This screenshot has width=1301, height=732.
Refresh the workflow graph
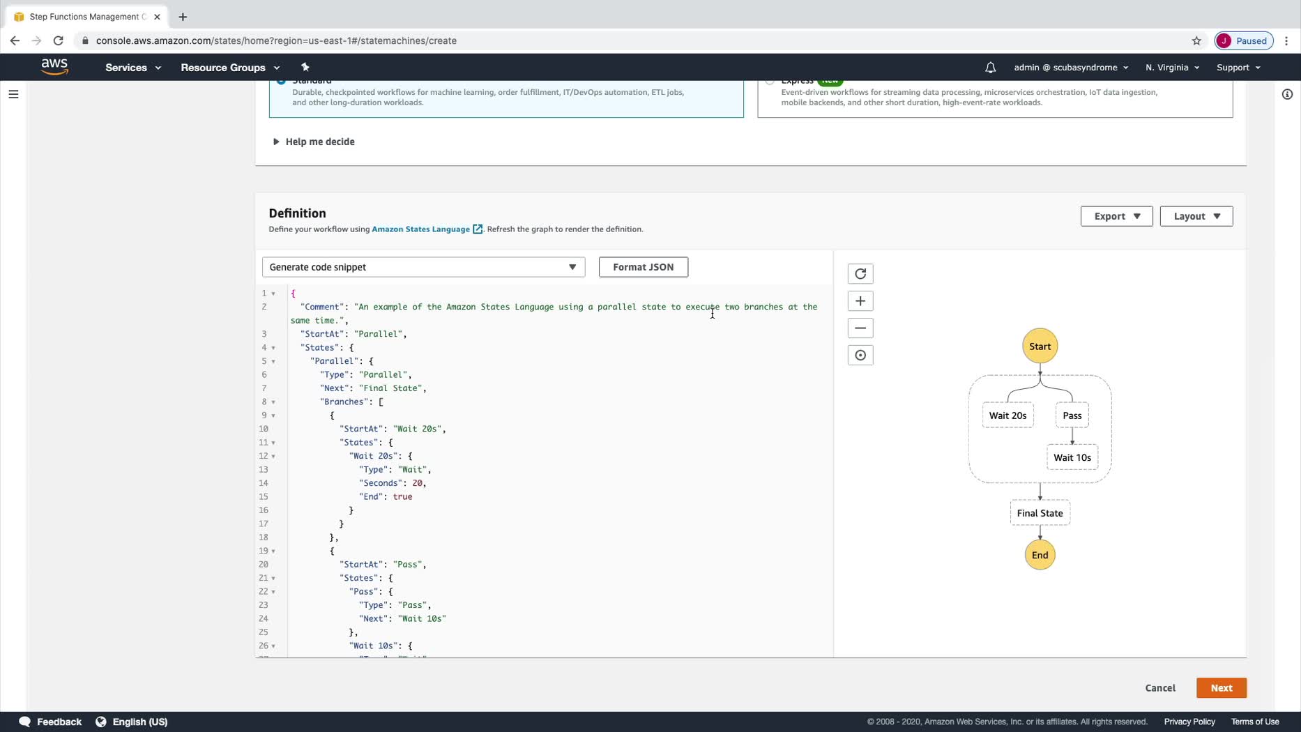(860, 274)
